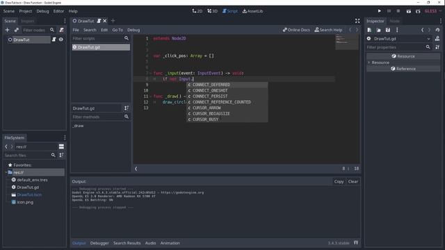Image resolution: width=445 pixels, height=250 pixels.
Task: Select DrawTut.gd in script list
Action: click(101, 47)
